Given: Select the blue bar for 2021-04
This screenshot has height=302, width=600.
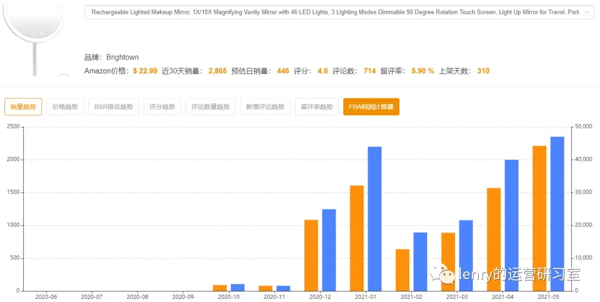Looking at the screenshot, I should (512, 225).
